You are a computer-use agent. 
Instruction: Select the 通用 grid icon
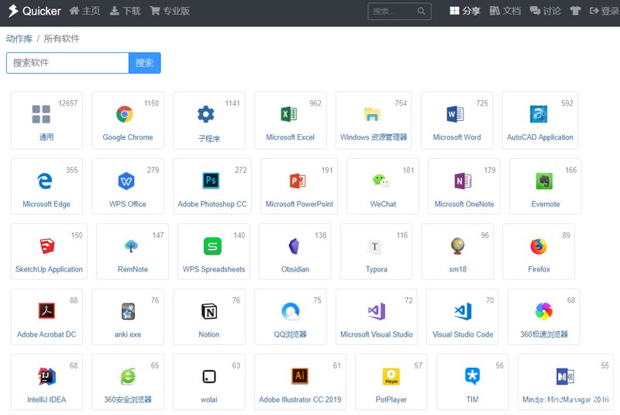[41, 114]
